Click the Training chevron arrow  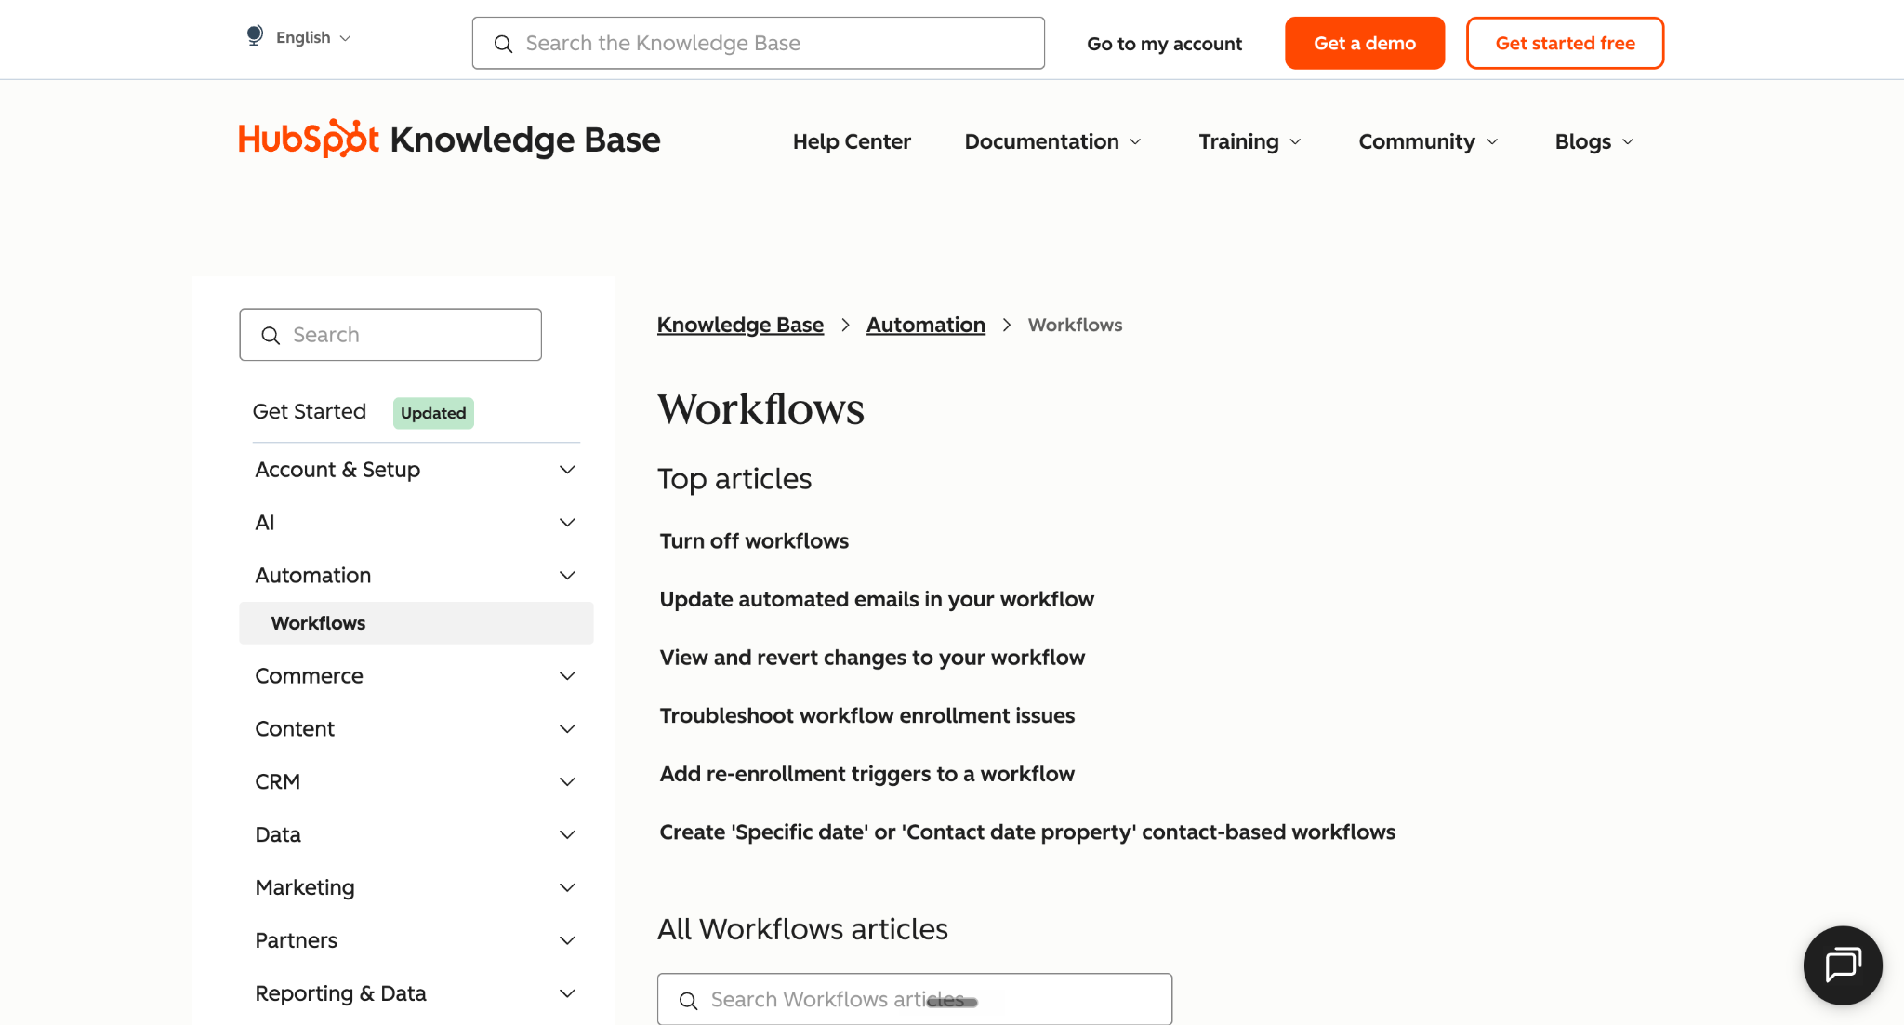point(1295,141)
